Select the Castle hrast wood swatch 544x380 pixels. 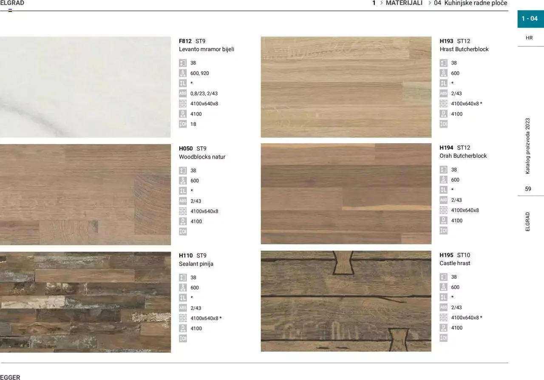[346, 301]
